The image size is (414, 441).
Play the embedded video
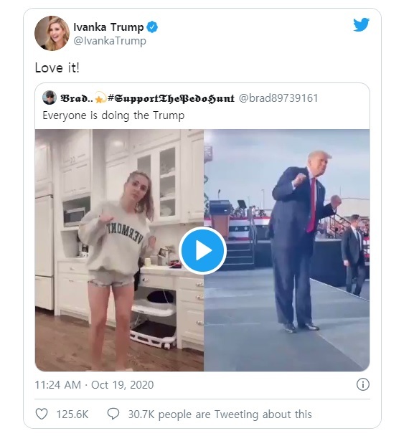click(x=202, y=250)
